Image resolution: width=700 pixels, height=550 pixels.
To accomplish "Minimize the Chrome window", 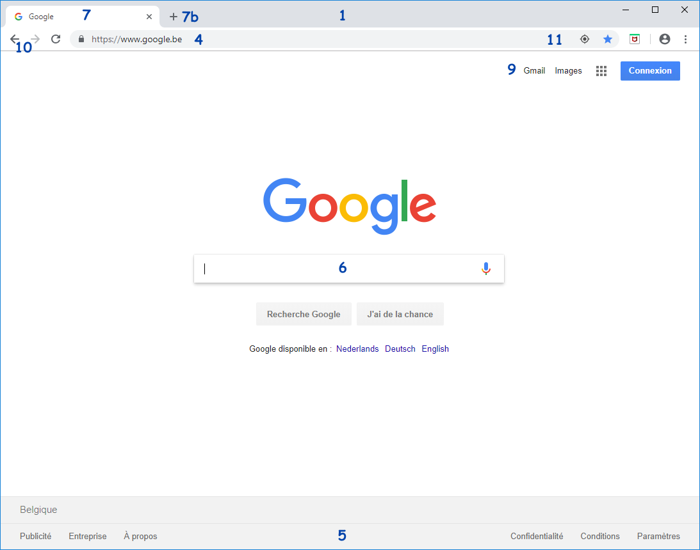I will pos(626,10).
